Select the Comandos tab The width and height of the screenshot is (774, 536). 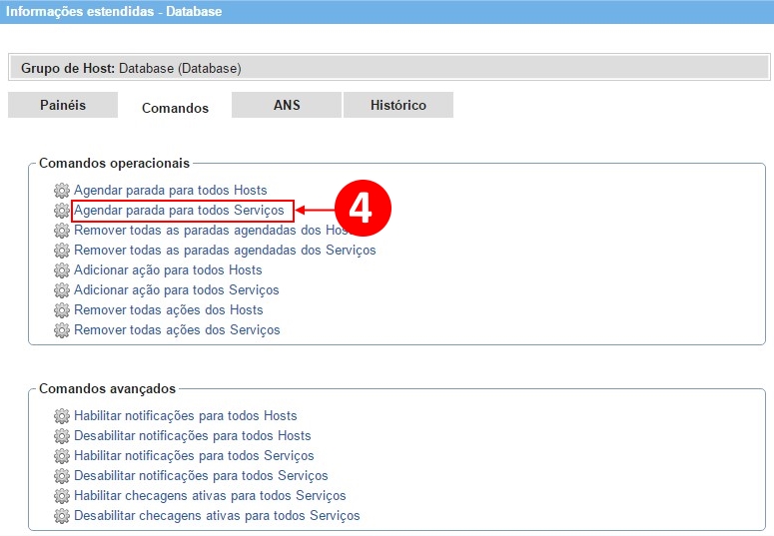[175, 107]
